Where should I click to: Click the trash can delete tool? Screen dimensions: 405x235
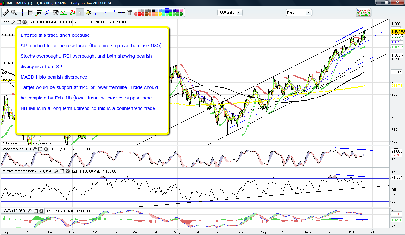130,13
